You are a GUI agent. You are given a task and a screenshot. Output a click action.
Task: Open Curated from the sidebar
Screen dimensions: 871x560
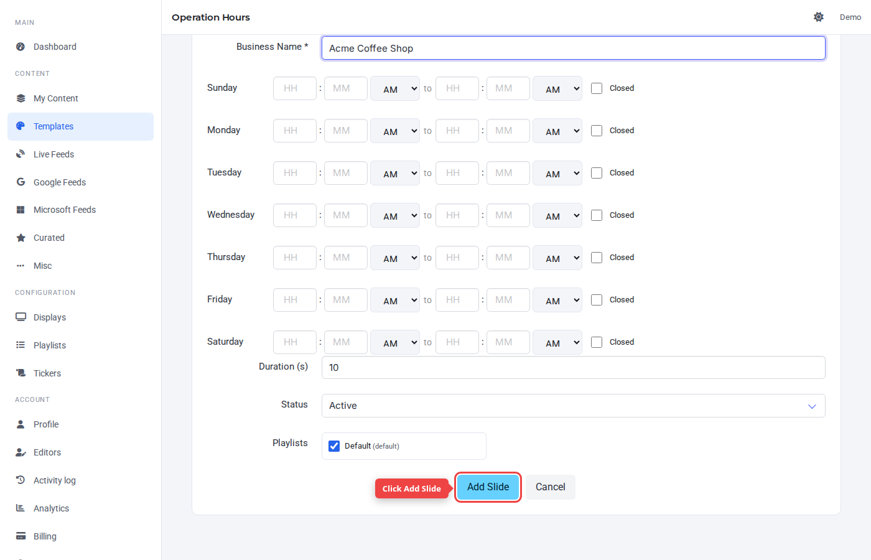80,238
